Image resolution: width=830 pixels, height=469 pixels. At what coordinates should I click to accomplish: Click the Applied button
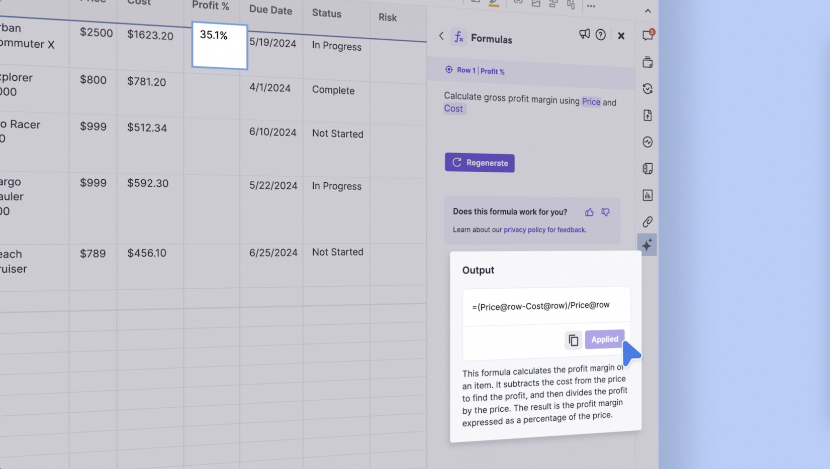(x=604, y=339)
